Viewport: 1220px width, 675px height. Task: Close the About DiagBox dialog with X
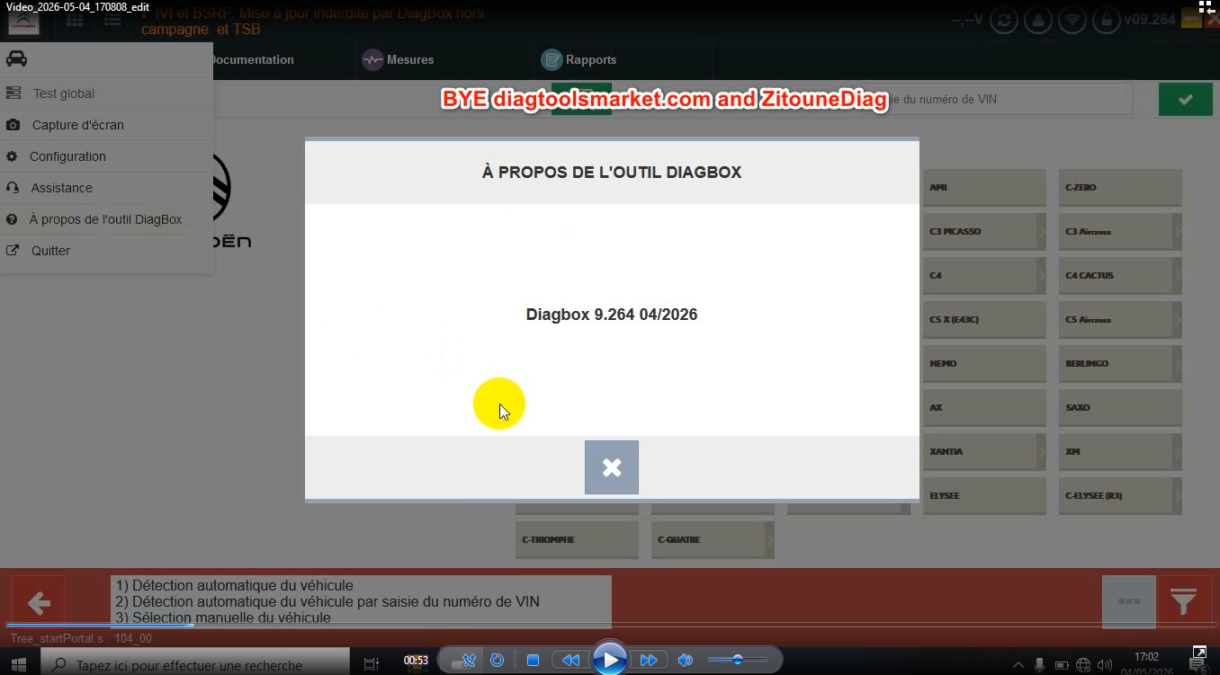[x=612, y=467]
